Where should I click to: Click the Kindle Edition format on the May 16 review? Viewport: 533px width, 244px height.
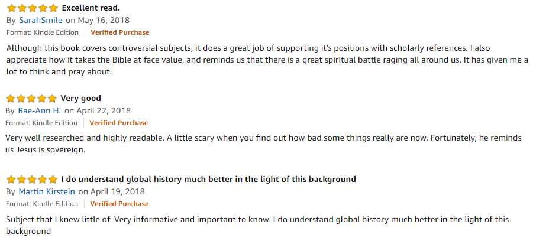pyautogui.click(x=43, y=32)
